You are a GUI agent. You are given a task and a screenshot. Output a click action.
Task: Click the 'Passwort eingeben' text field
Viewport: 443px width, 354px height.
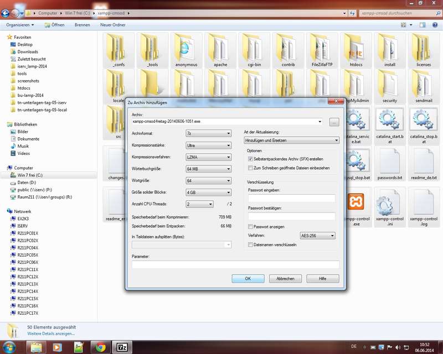(291, 199)
